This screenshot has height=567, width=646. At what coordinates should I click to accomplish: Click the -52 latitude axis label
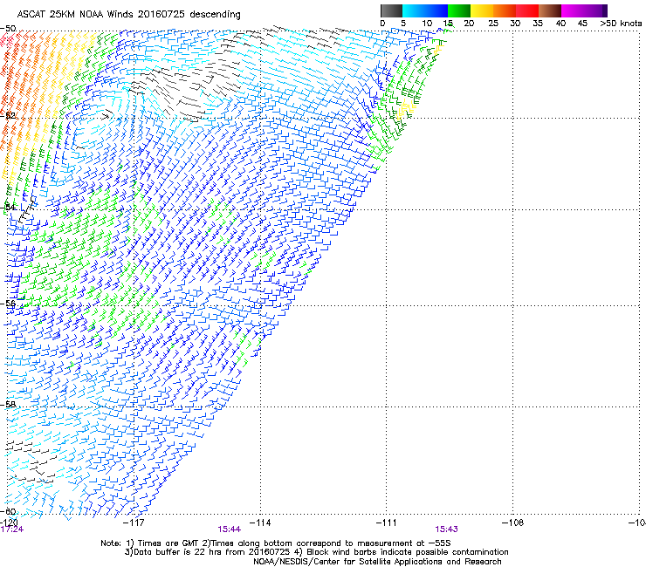click(x=8, y=115)
